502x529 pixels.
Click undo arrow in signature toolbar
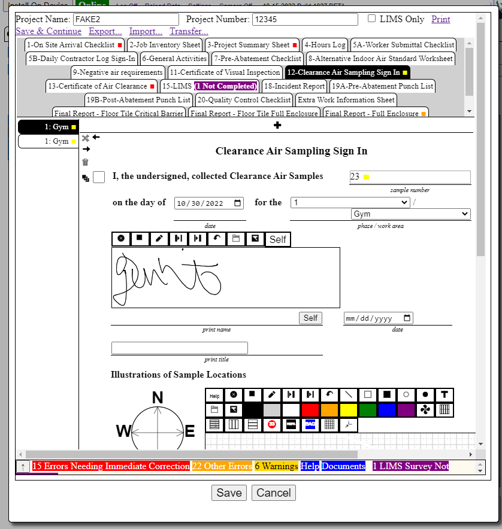[x=216, y=239]
